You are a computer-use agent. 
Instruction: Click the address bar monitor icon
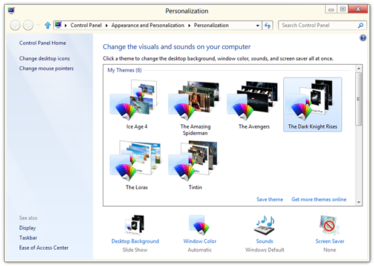pyautogui.click(x=58, y=25)
